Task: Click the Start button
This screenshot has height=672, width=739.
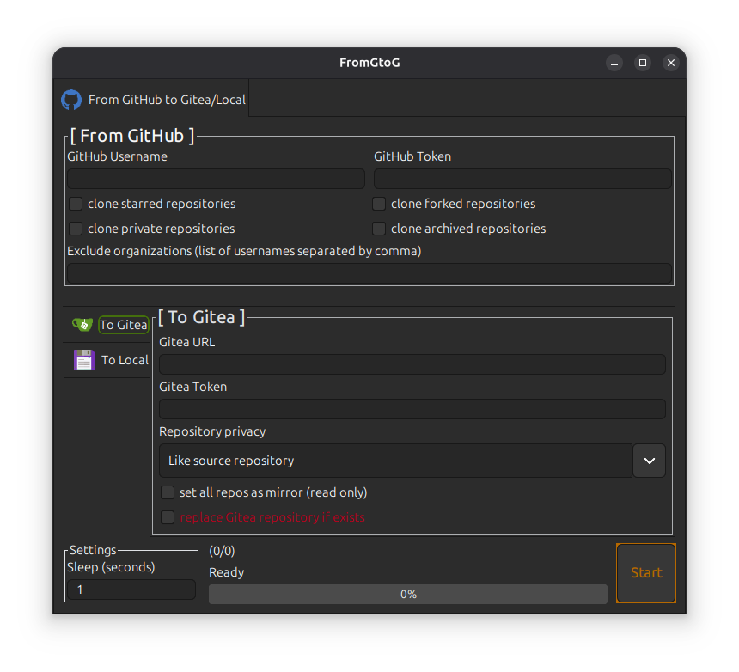Action: (x=646, y=573)
